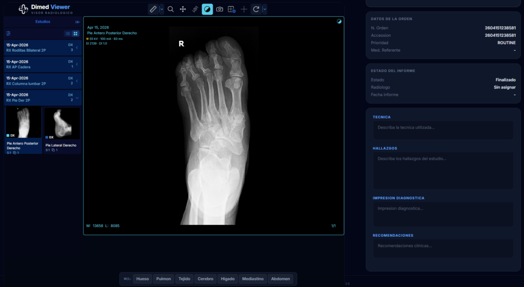Click the 3D rotate tool icon
The image size is (524, 287).
(x=195, y=9)
